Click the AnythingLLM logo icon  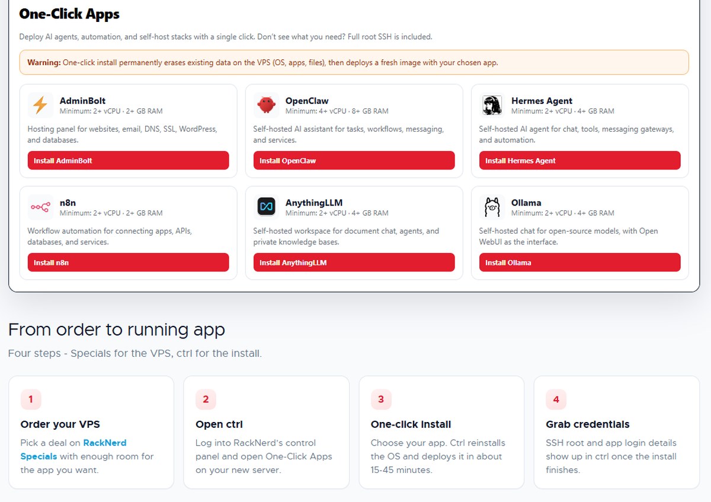(x=266, y=207)
